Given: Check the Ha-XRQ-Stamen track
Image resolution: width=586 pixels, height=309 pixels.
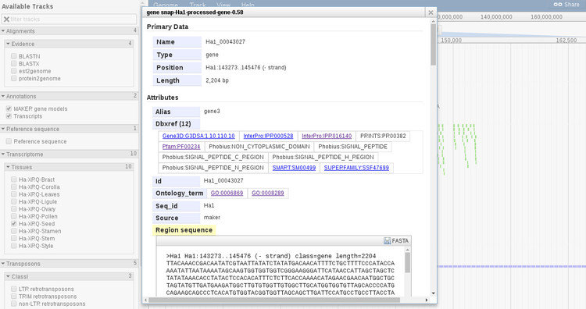Looking at the screenshot, I should click(x=14, y=231).
